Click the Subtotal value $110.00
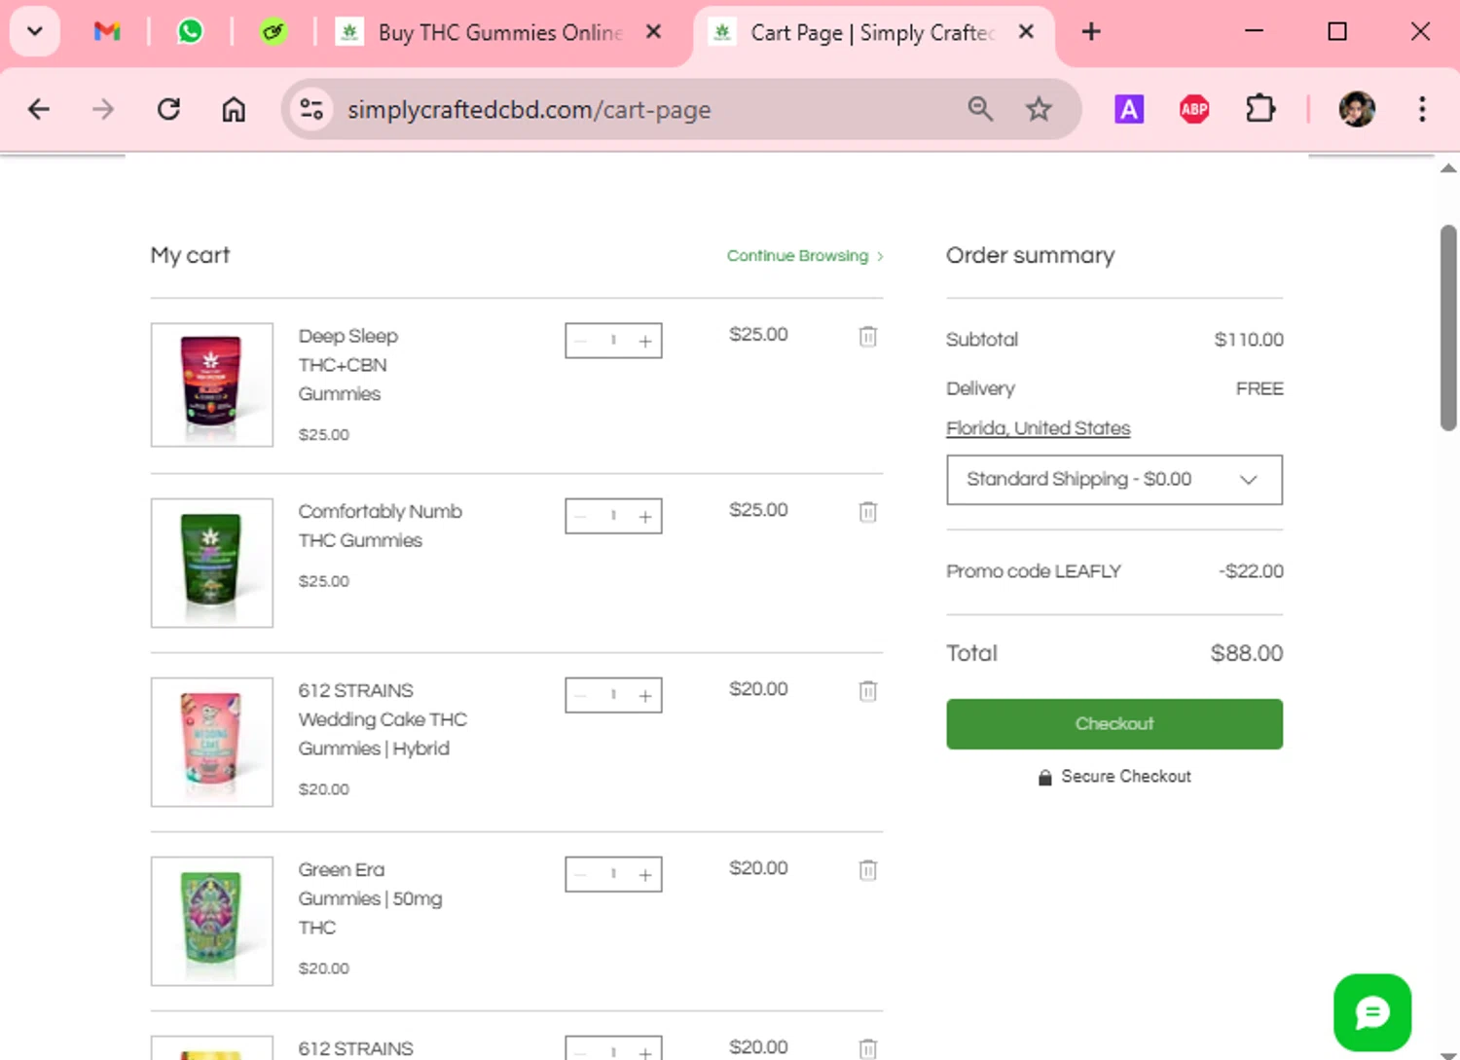The width and height of the screenshot is (1460, 1060). pyautogui.click(x=1249, y=340)
